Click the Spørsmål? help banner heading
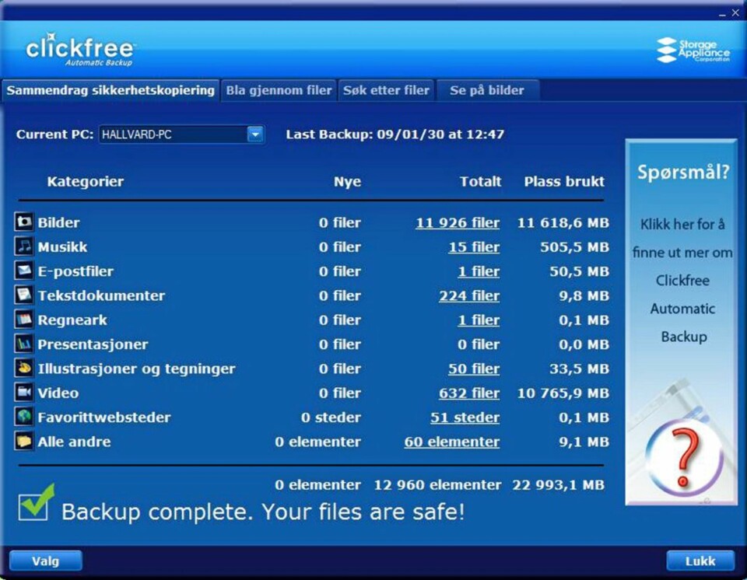Screen dimensions: 747x580 [x=683, y=172]
